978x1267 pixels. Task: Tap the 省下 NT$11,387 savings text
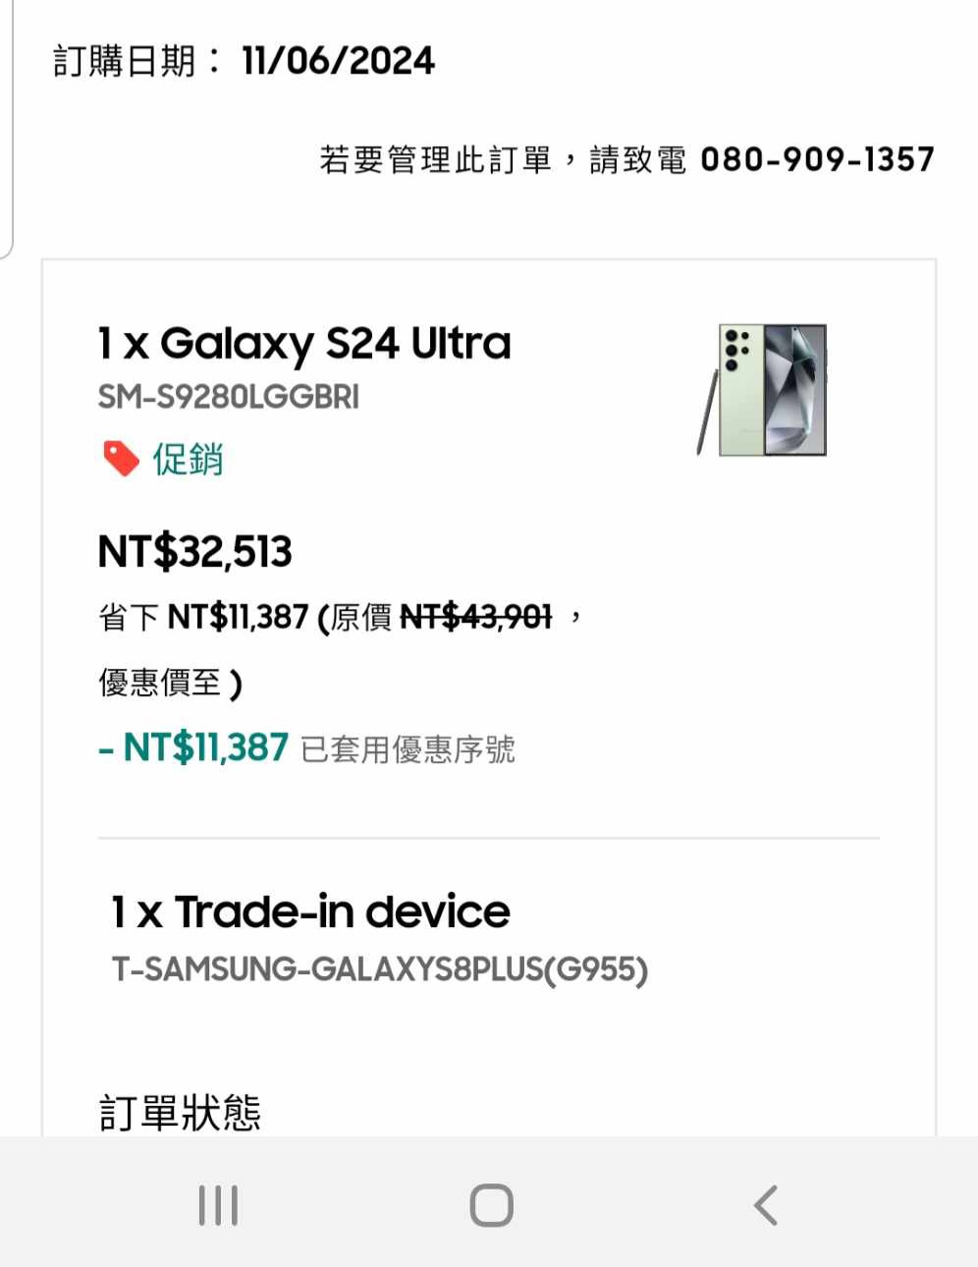click(204, 617)
